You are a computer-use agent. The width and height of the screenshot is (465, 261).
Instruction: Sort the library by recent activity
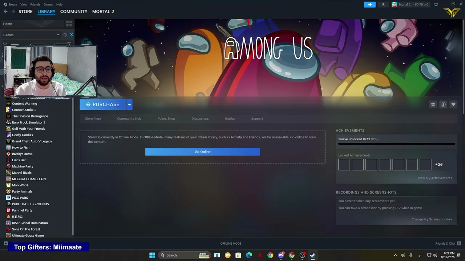coord(65,35)
